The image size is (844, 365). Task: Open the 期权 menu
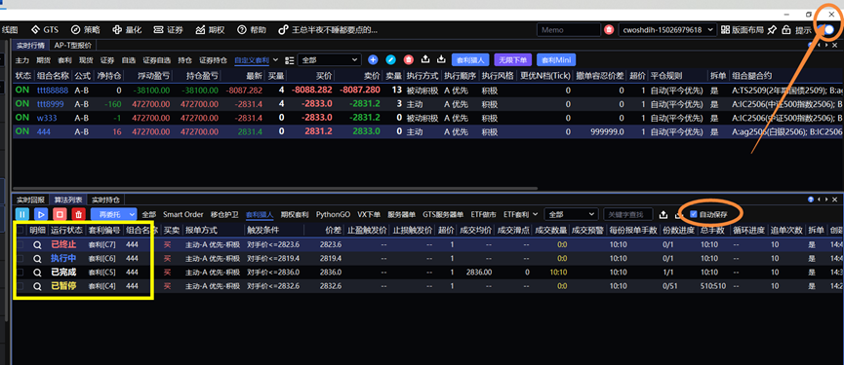[210, 30]
